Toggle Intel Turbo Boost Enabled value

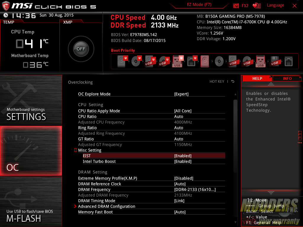[183, 161]
